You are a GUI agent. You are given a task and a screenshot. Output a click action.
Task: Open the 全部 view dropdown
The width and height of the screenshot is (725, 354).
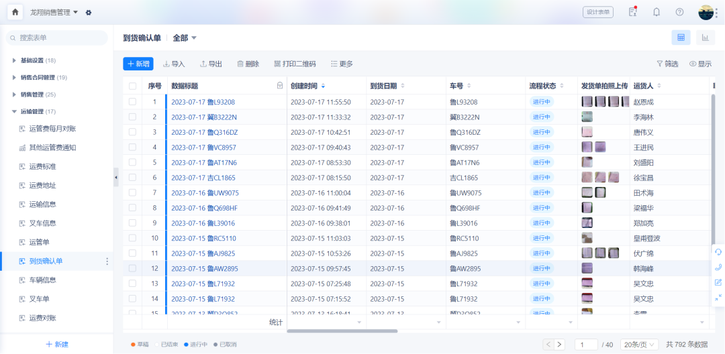click(x=185, y=38)
